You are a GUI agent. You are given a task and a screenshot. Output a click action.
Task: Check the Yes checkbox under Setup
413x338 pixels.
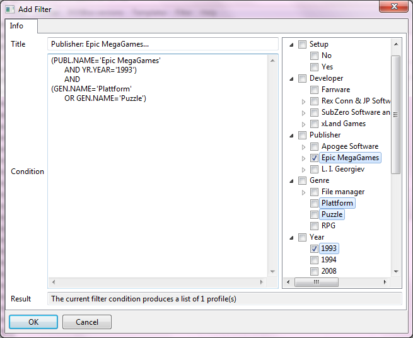(314, 67)
